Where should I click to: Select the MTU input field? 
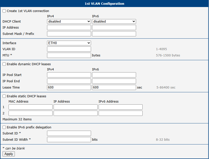pos(69,55)
